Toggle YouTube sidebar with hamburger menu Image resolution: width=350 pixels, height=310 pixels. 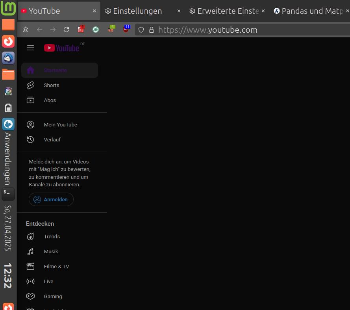(31, 48)
